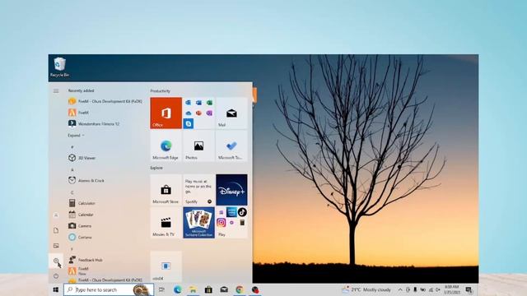
Task: Open the Action Center notifications icon
Action: pos(469,289)
